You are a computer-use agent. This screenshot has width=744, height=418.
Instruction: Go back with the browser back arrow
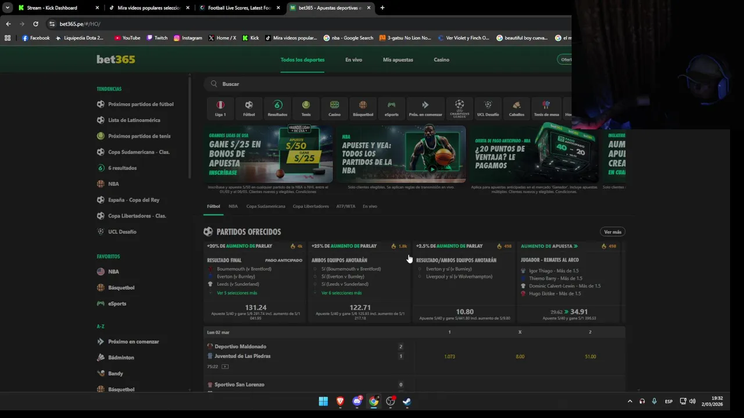pos(8,24)
